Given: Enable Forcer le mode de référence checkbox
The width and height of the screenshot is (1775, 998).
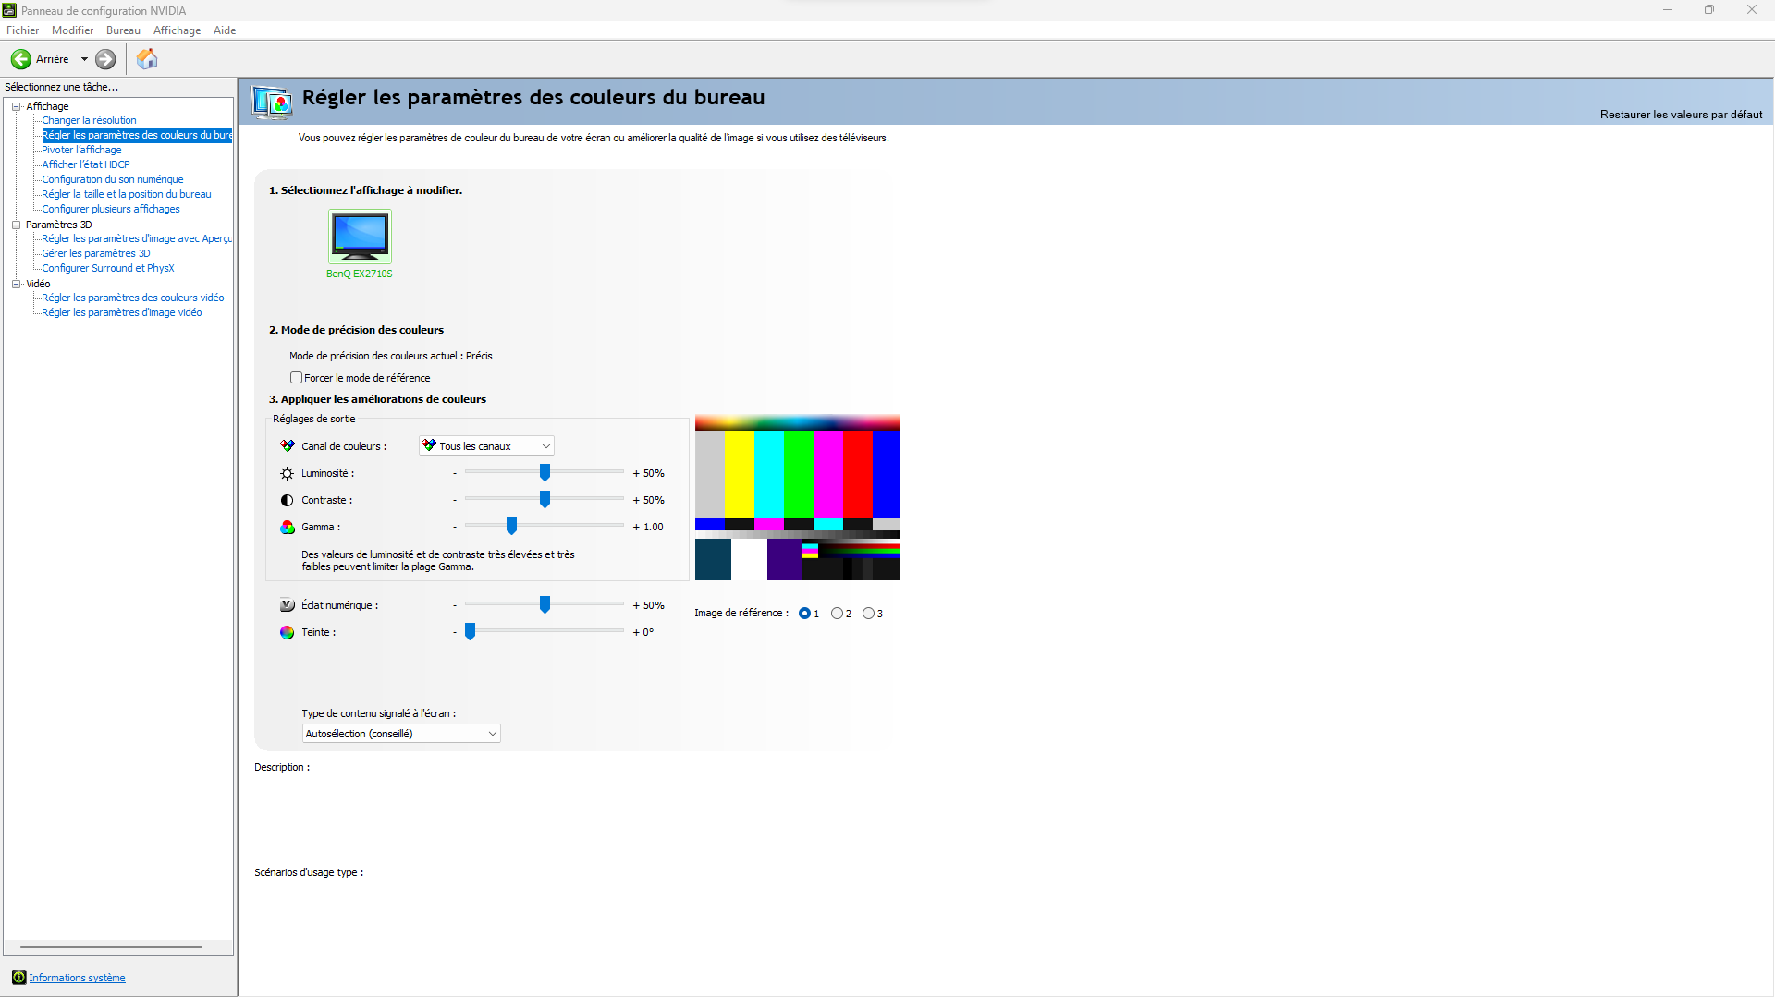Looking at the screenshot, I should pyautogui.click(x=297, y=378).
